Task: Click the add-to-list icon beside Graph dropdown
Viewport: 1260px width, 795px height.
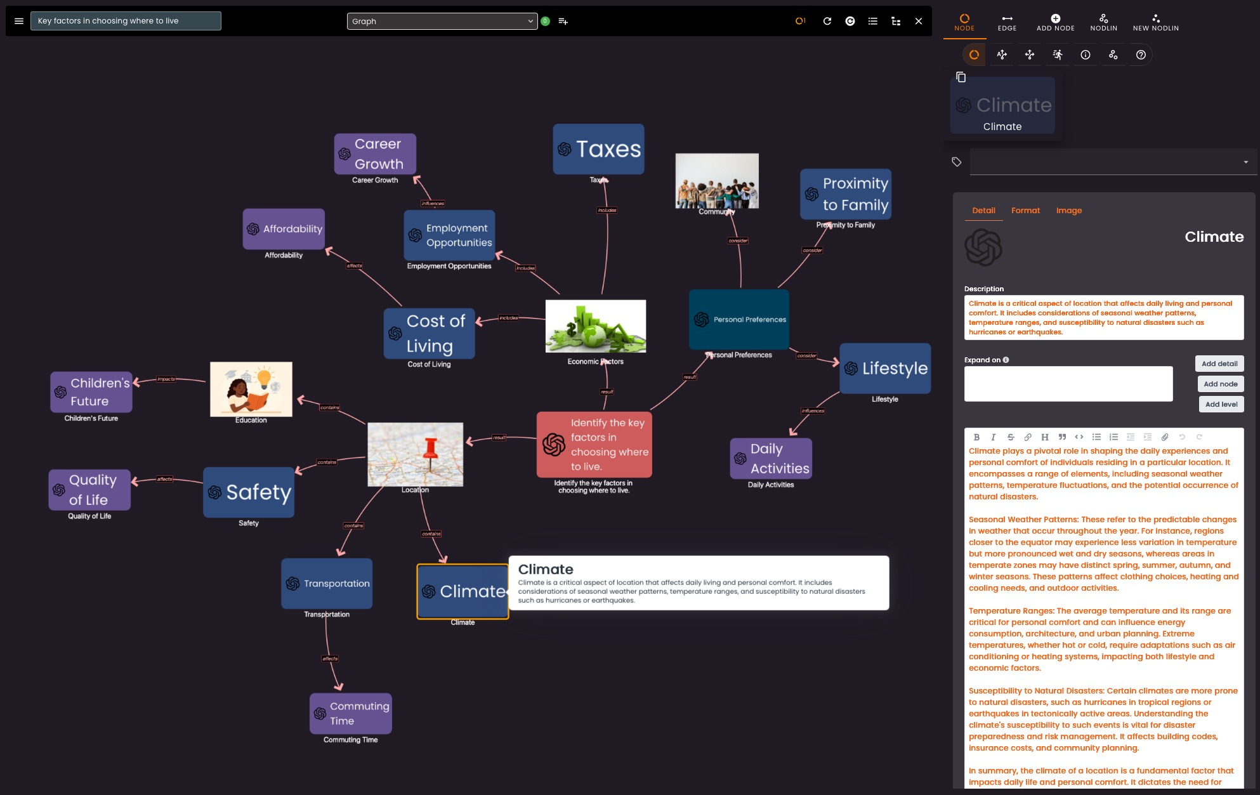Action: tap(563, 21)
